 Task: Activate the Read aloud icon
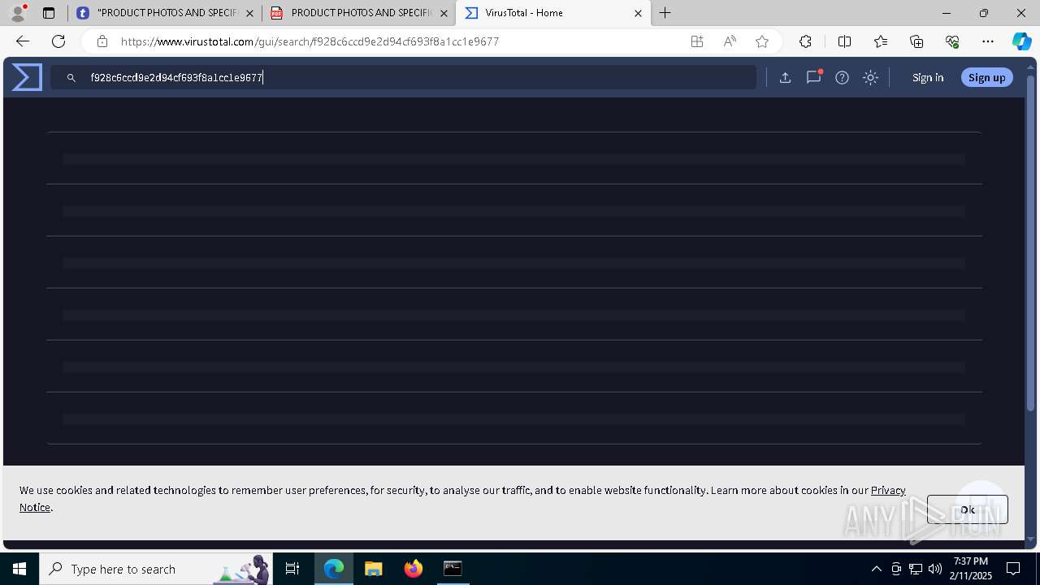pyautogui.click(x=730, y=41)
